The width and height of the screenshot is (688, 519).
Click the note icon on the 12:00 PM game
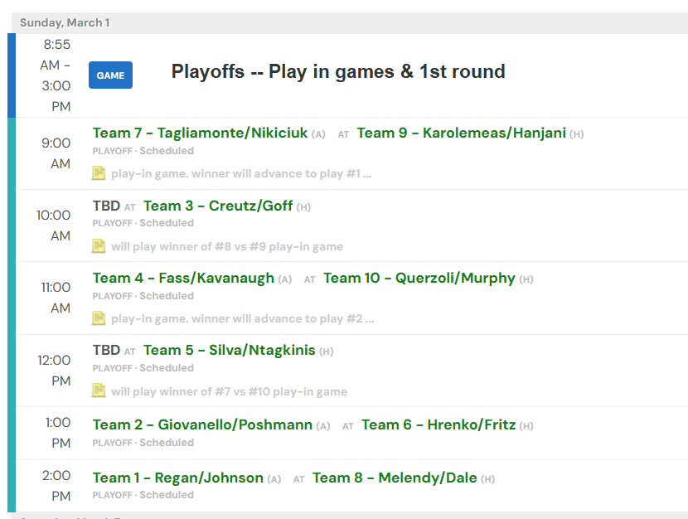99,390
